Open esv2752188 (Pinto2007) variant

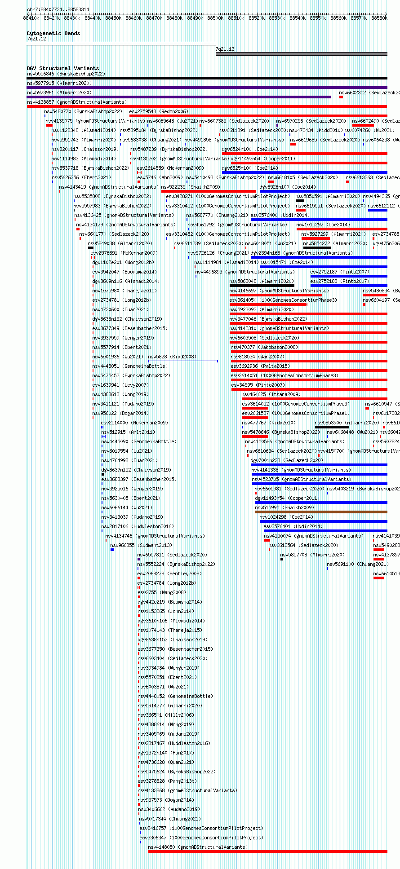(x=340, y=281)
